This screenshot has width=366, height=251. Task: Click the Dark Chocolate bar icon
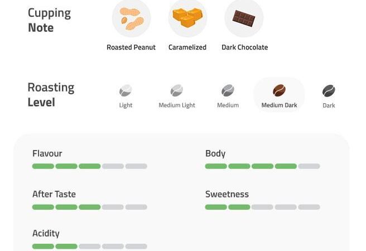click(244, 19)
